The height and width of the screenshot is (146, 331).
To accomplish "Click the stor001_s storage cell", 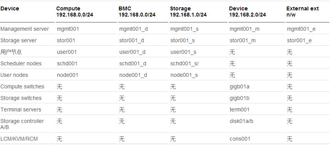I will 183,40.
